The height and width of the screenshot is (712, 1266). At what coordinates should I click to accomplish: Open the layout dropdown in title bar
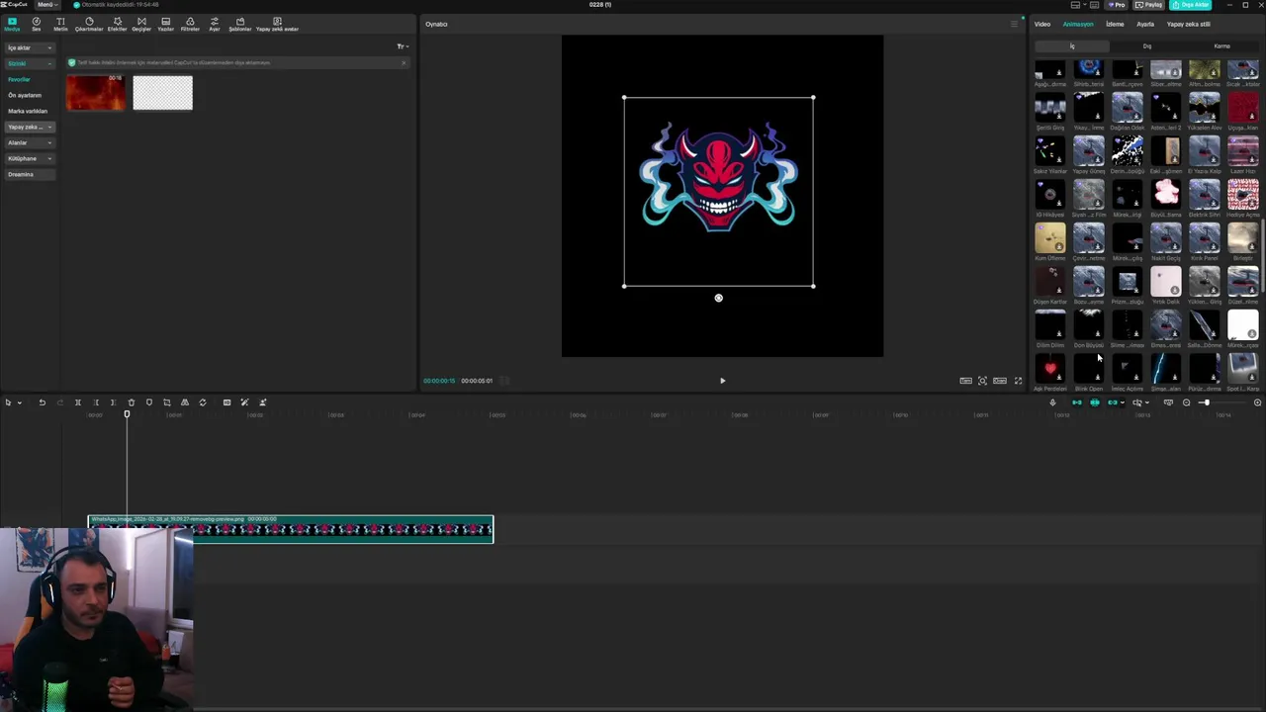click(1078, 5)
